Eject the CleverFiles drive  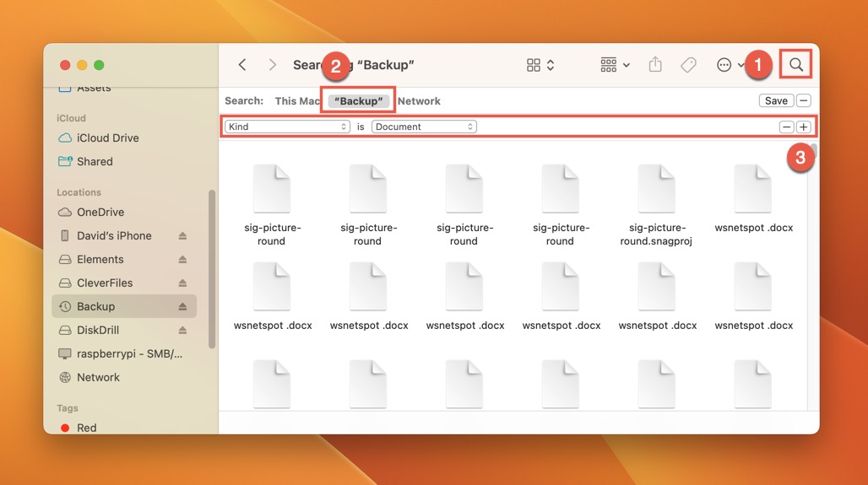pos(182,283)
